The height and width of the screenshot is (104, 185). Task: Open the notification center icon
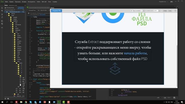[182, 102]
